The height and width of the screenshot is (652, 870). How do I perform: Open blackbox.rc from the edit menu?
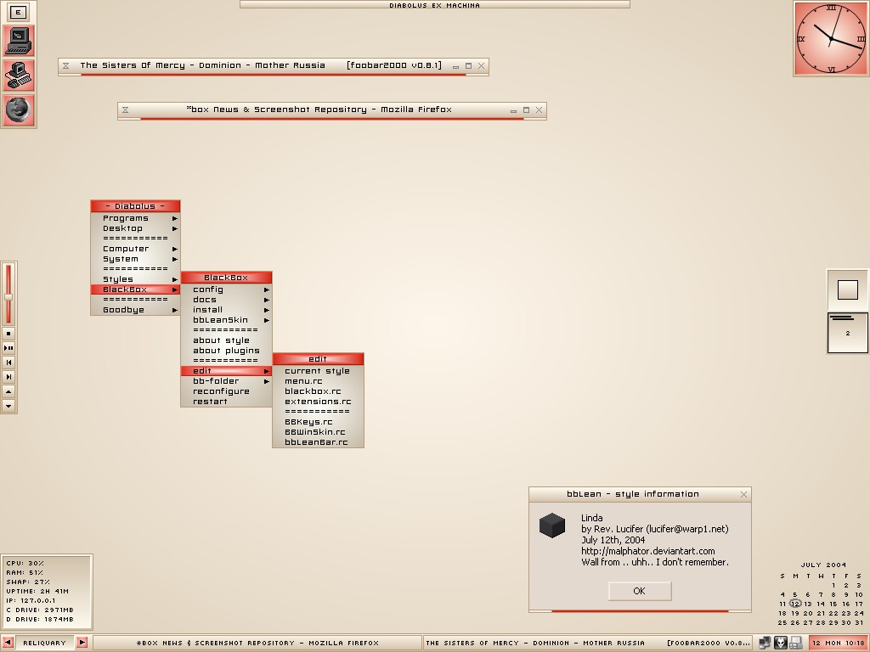point(318,391)
